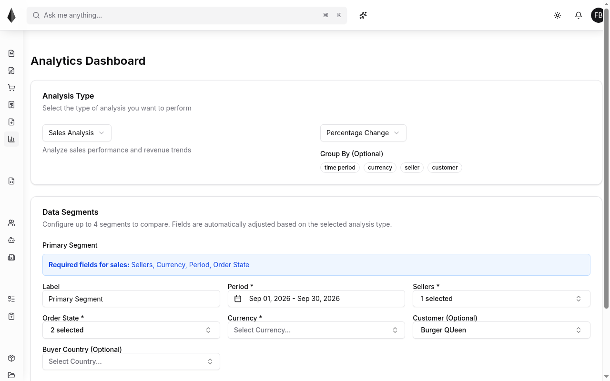Open the shopping cart icon in sidebar

[11, 88]
